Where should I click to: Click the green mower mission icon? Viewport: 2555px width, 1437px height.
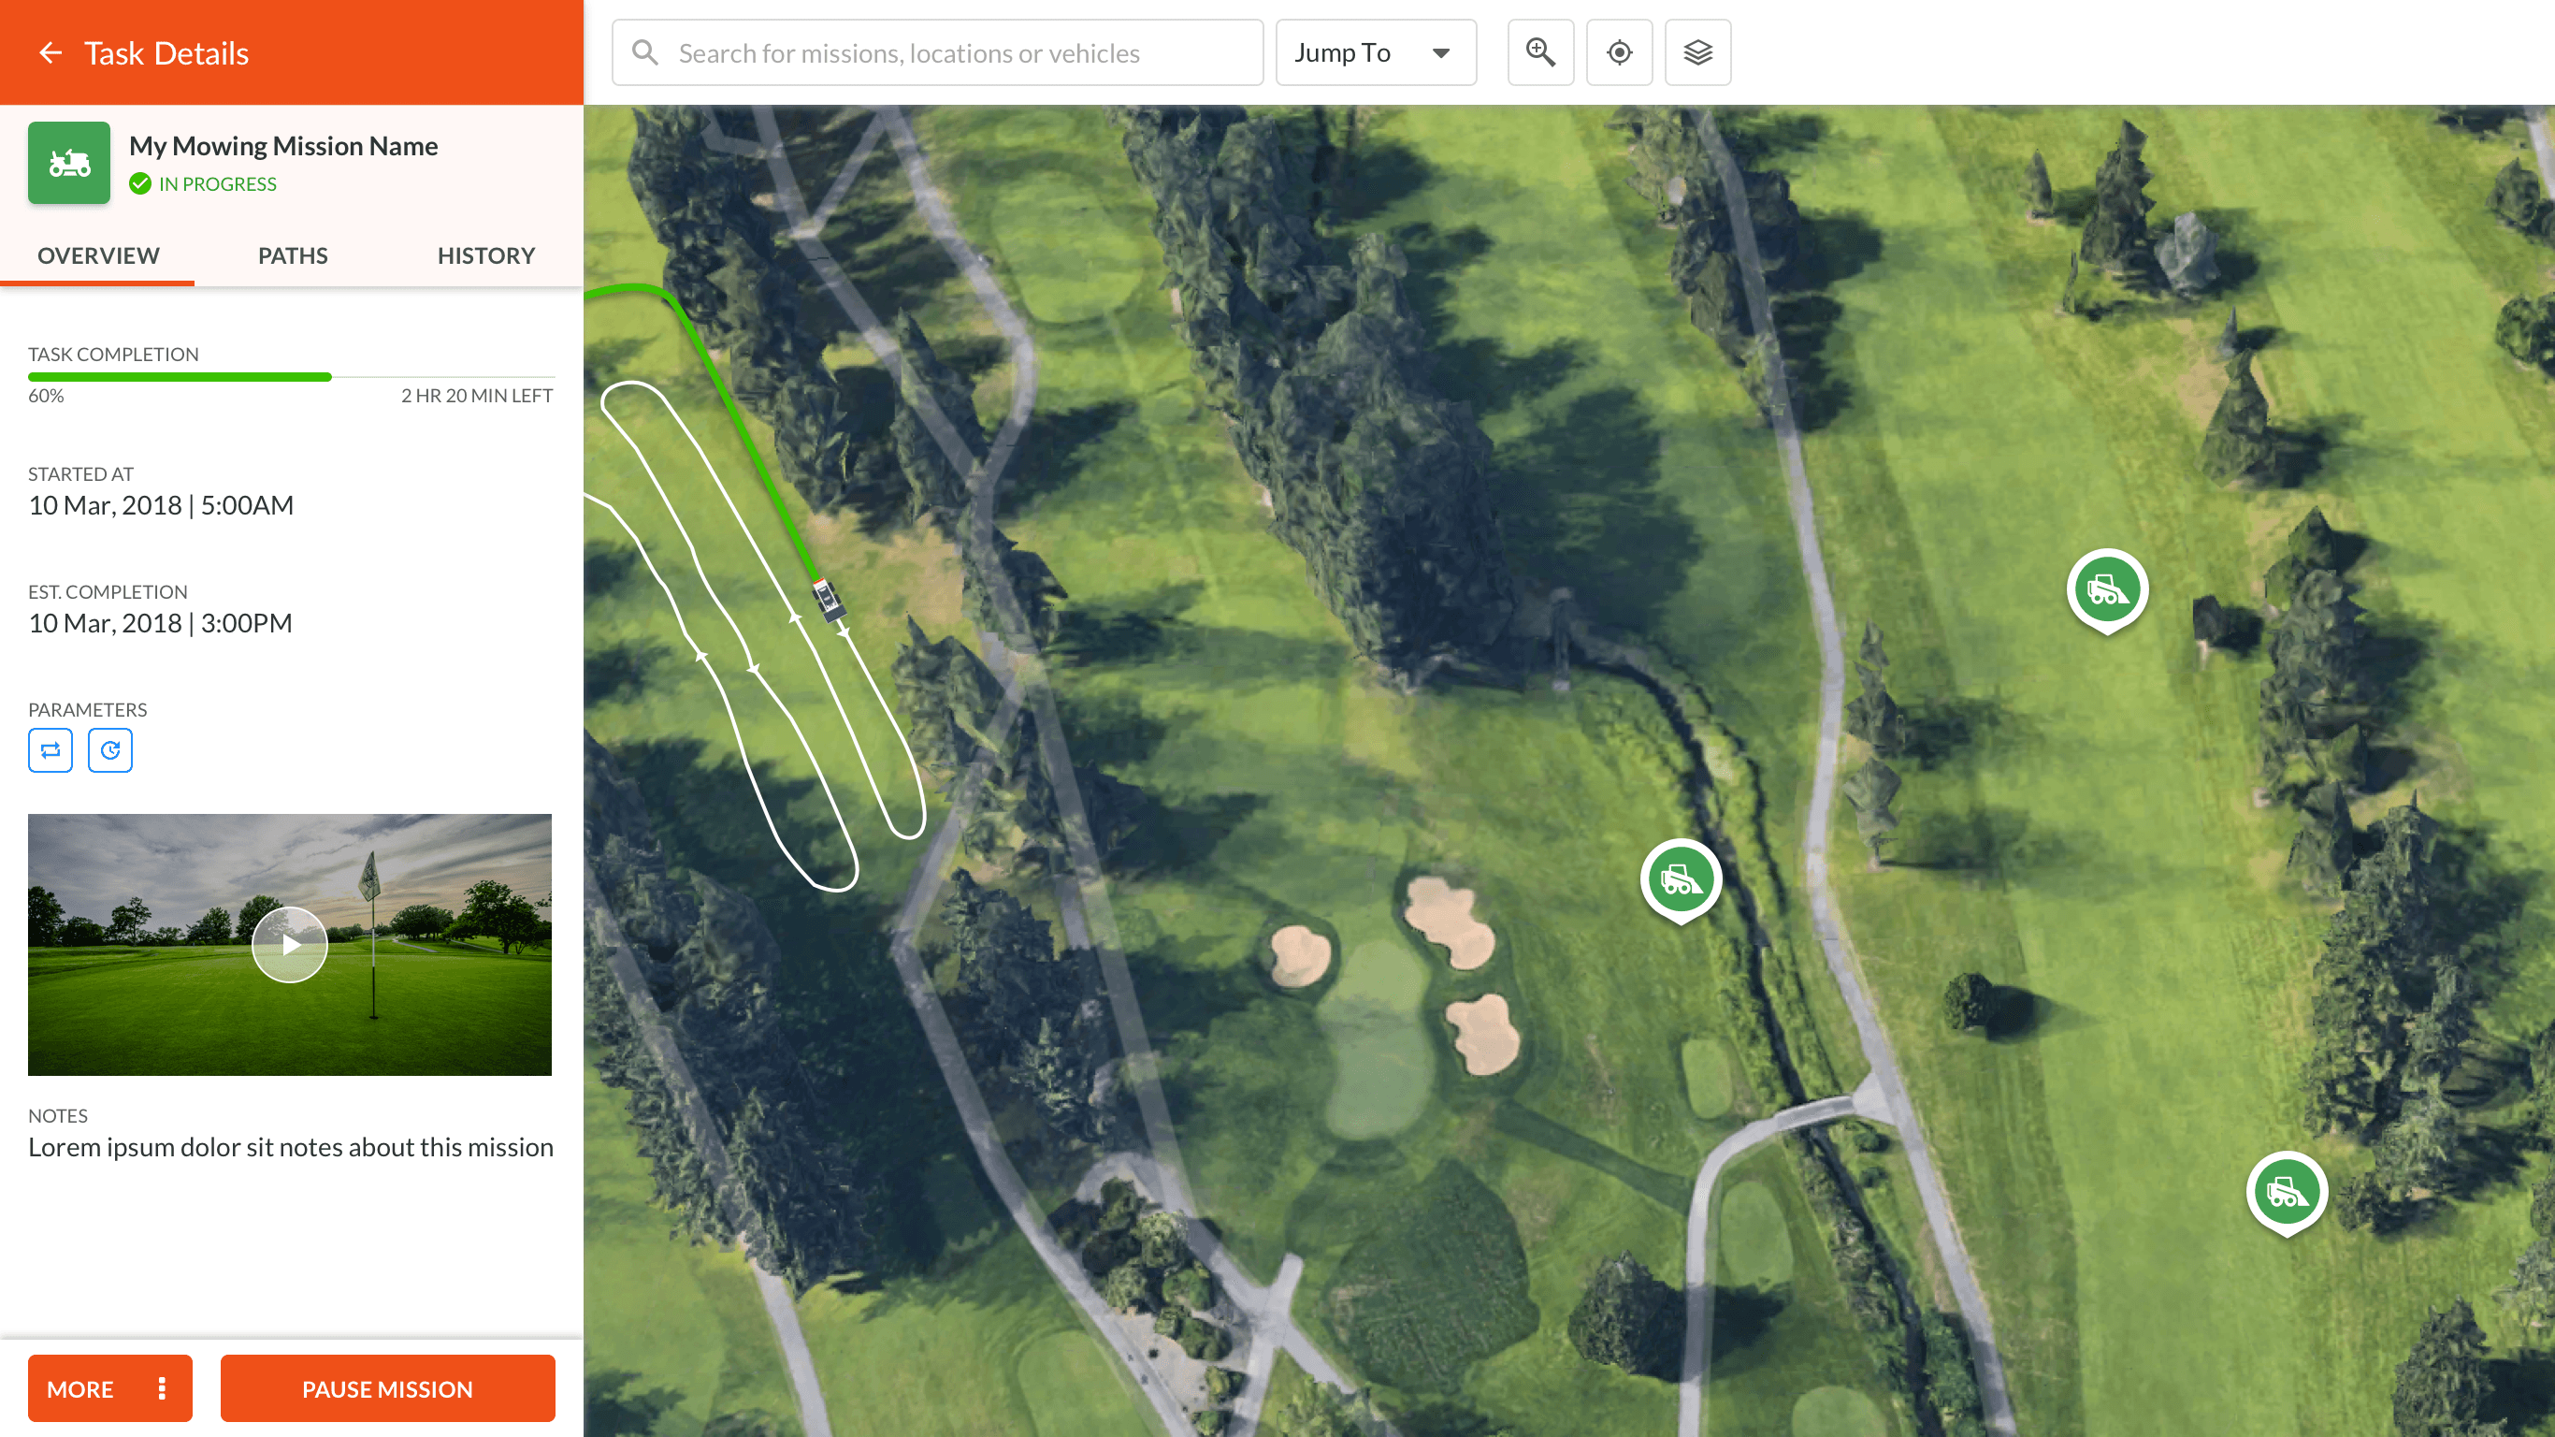[x=68, y=163]
